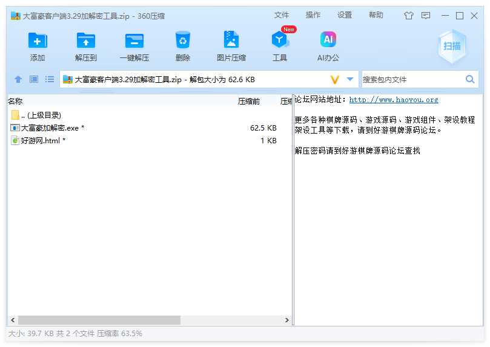Select file 好游网.html

pos(150,141)
